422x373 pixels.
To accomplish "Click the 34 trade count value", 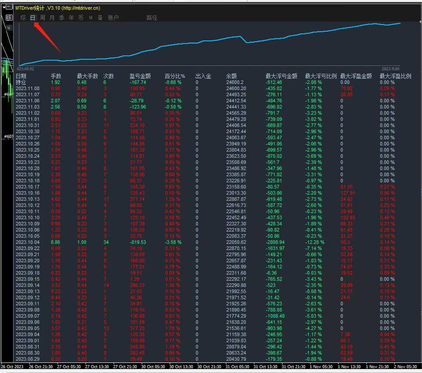I will tap(106, 242).
